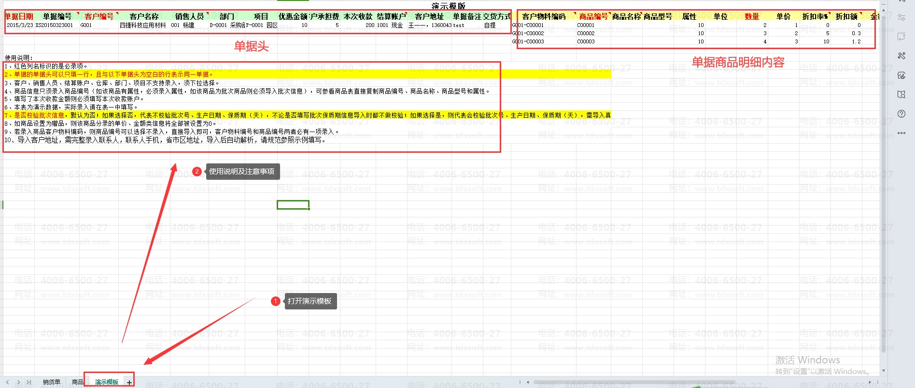The width and height of the screenshot is (915, 388).
Task: Click the style gallery icon with leaf
Action: 901,75
